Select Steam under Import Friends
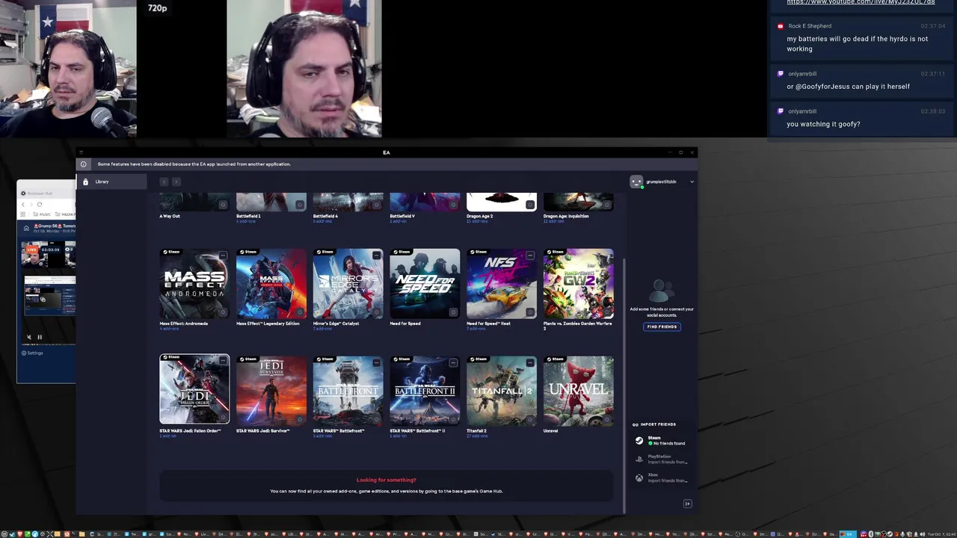The width and height of the screenshot is (957, 538). [662, 441]
